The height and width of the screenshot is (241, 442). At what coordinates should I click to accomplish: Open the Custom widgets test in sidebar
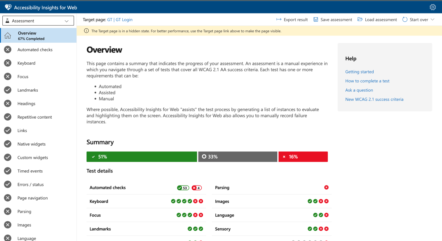click(38, 158)
